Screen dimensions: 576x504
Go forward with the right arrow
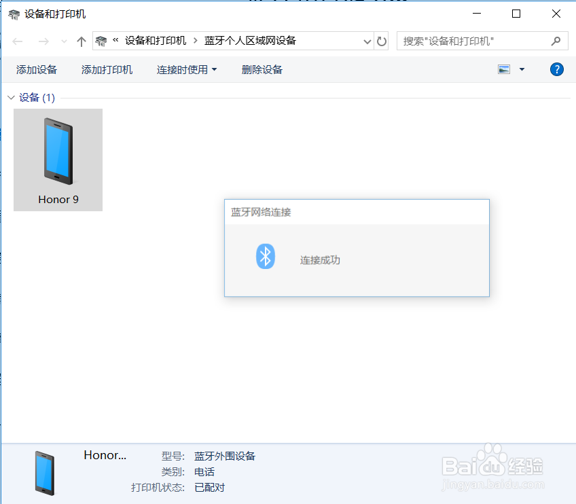pos(43,41)
